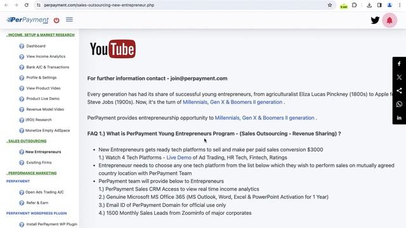This screenshot has height=228, width=406.
Task: Click the FAQ 1.) heading text
Action: click(x=214, y=134)
